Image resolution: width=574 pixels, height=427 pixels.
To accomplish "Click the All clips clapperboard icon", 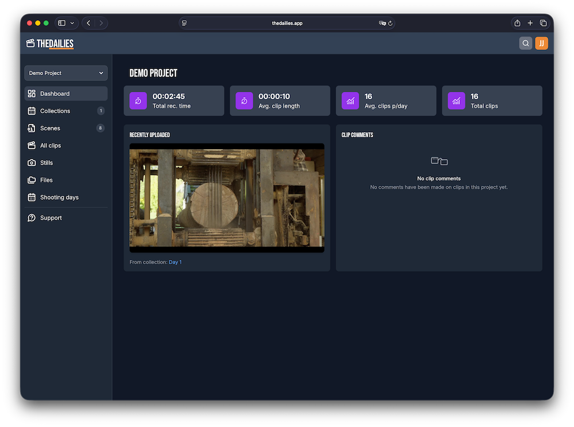I will point(32,145).
